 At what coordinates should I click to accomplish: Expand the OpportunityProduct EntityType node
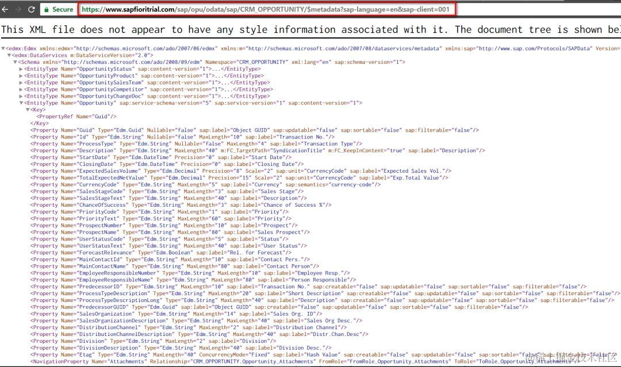(x=21, y=76)
